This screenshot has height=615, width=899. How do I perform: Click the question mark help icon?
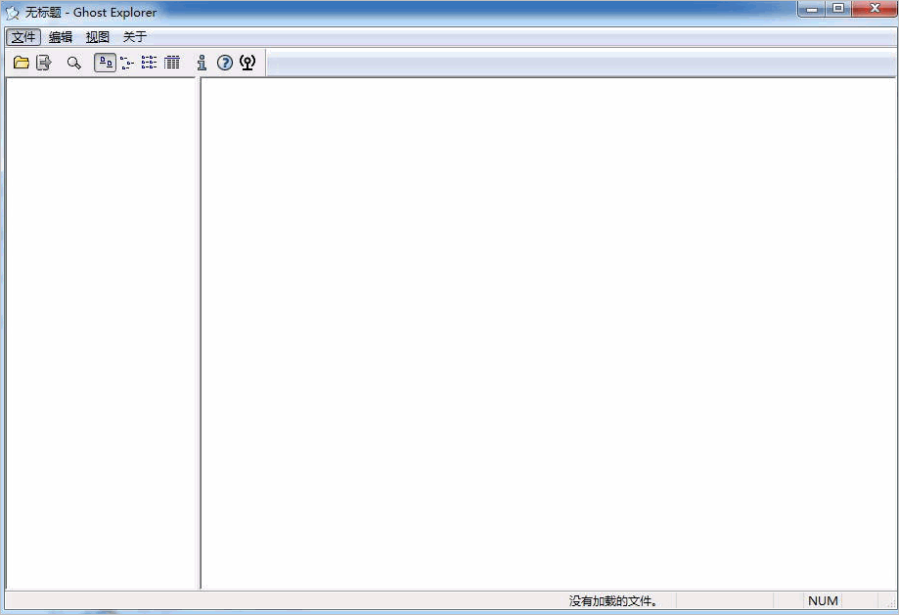[x=225, y=63]
